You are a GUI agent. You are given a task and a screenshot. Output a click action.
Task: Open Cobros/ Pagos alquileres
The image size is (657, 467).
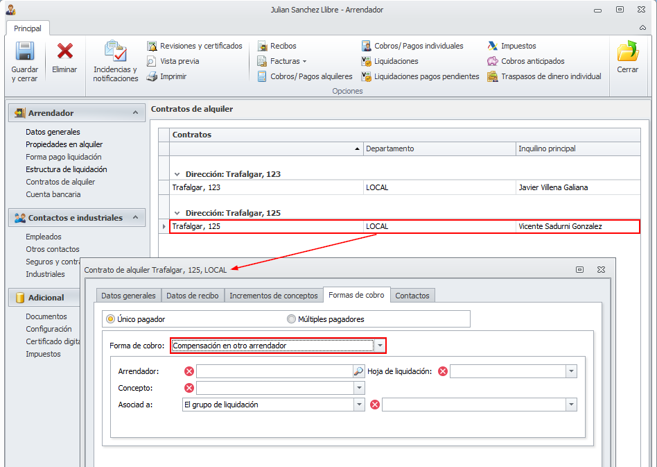(305, 76)
